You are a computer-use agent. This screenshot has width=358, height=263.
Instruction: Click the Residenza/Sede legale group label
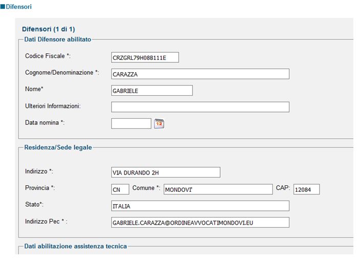pos(58,147)
